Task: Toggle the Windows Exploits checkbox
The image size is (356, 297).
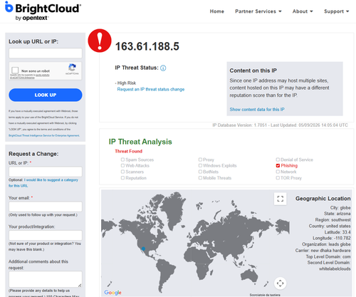Action: click(x=200, y=165)
